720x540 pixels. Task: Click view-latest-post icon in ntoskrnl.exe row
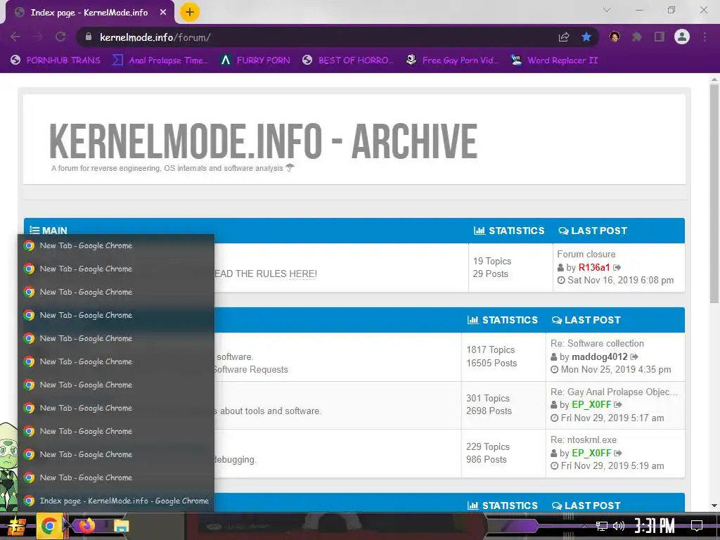pos(619,454)
